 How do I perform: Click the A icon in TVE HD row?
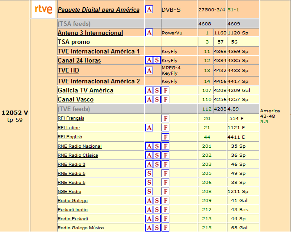(149, 70)
